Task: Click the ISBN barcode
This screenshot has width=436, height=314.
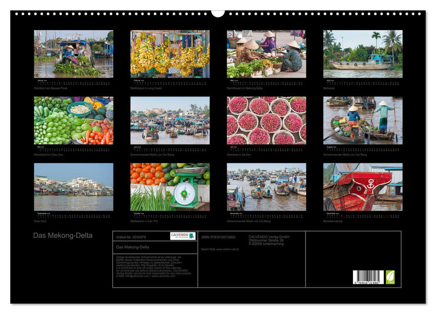Action: click(x=368, y=277)
